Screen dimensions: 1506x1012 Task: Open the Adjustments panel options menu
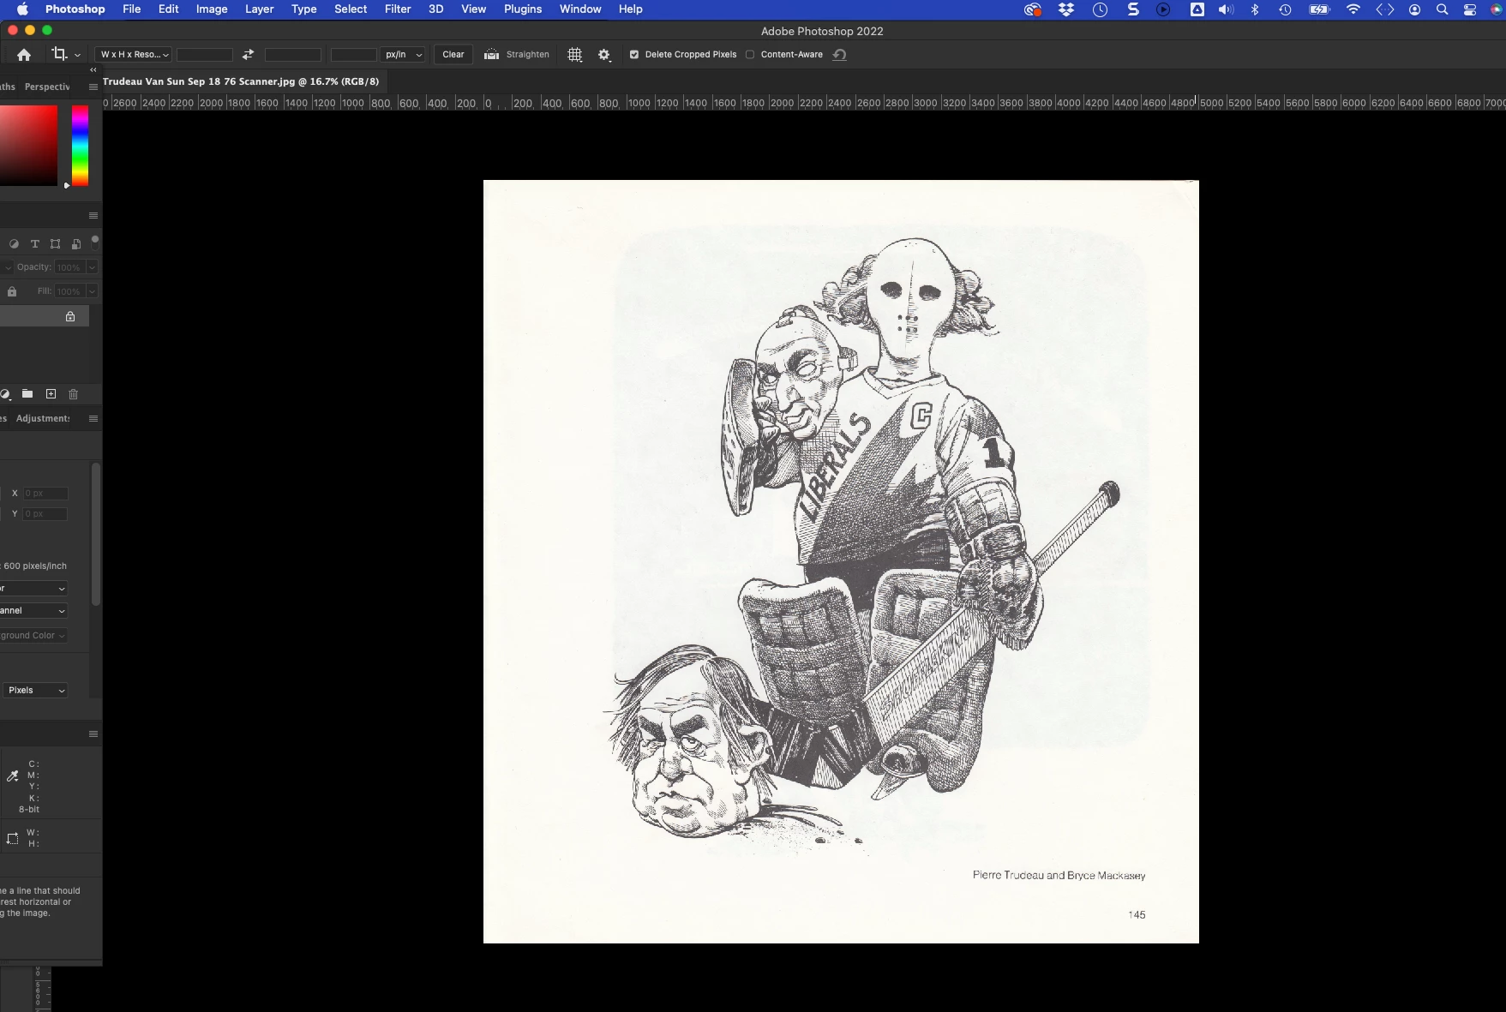(x=93, y=418)
